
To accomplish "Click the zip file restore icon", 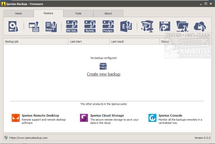I will [147, 26].
